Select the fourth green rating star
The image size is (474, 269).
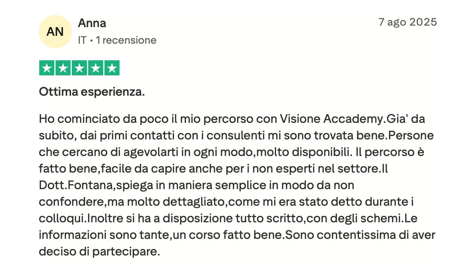(96, 68)
